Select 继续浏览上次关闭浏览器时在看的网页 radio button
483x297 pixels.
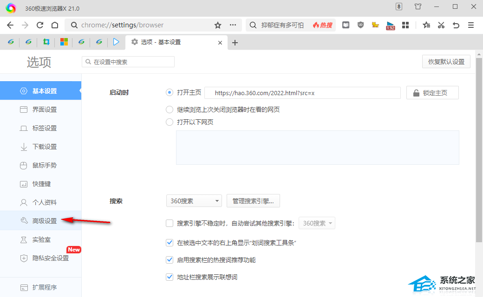click(x=170, y=110)
